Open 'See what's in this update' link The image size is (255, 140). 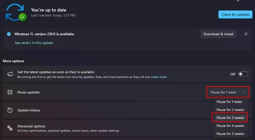click(34, 43)
